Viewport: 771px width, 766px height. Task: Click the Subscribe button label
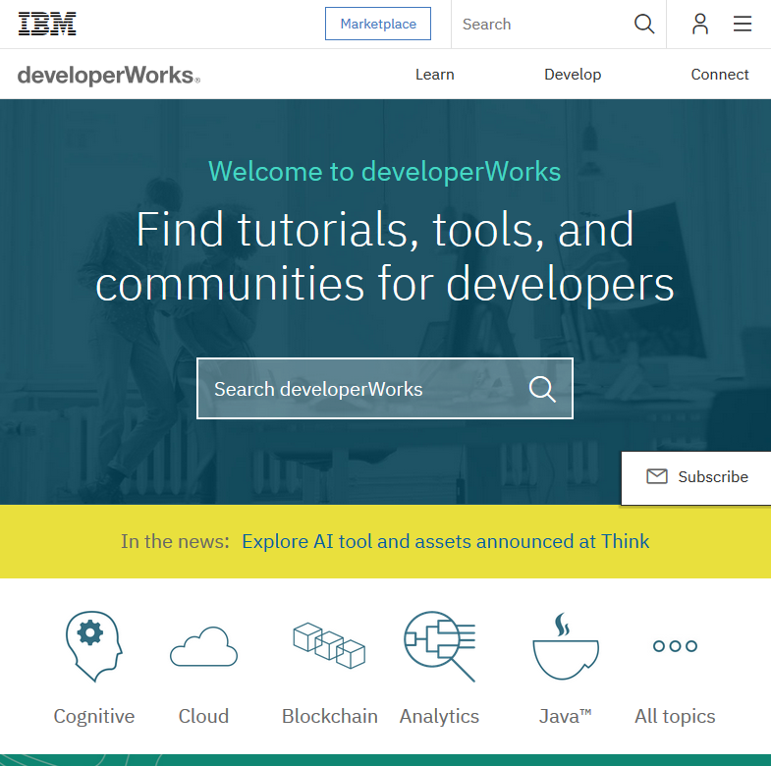[713, 477]
